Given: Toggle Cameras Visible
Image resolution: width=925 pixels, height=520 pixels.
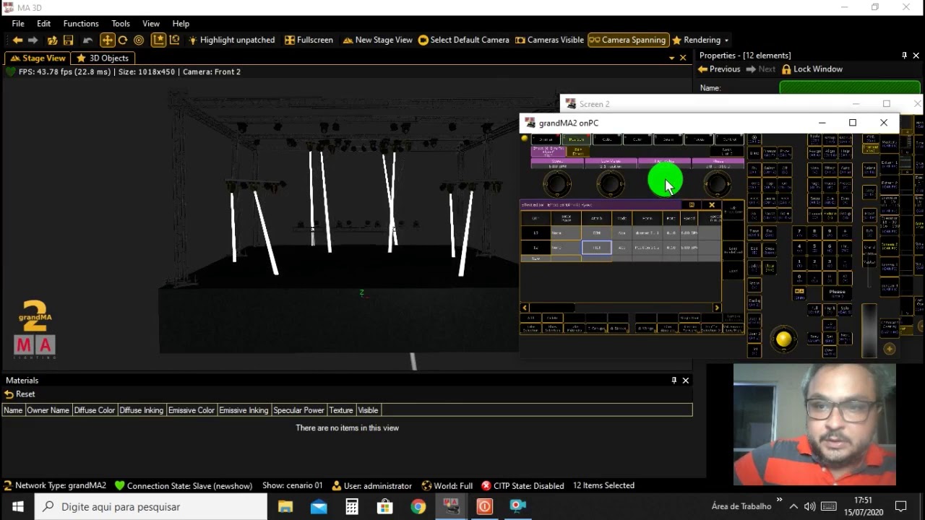Looking at the screenshot, I should click(x=549, y=40).
